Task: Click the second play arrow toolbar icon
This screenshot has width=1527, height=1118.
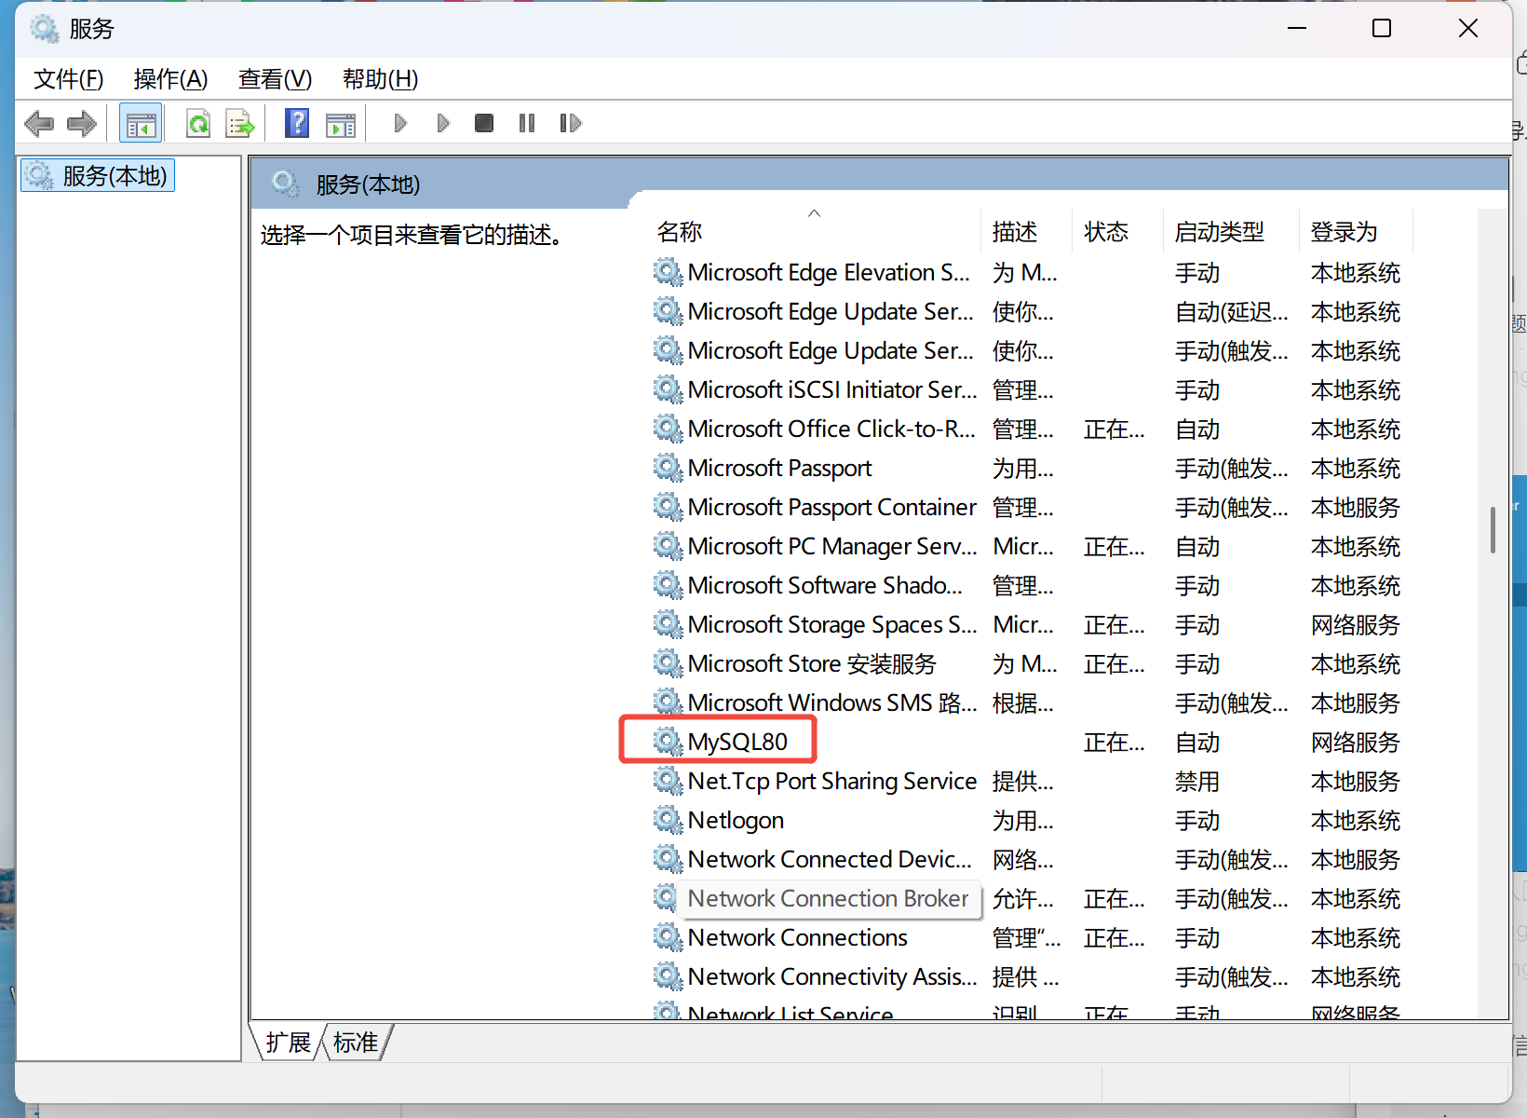Action: [443, 123]
